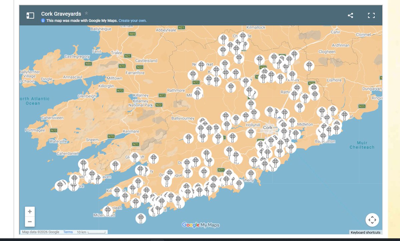Screen dimensions: 400x241
Task: Click the Rathmore town label
Action: click(x=176, y=90)
